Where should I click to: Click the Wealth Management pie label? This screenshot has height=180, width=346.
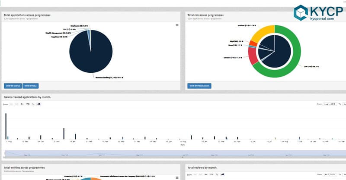click(x=58, y=33)
